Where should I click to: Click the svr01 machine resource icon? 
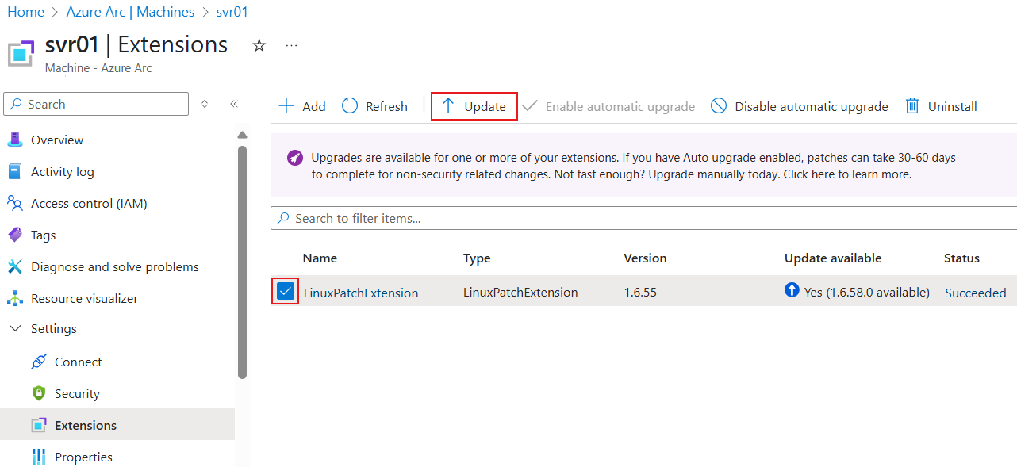coord(21,53)
